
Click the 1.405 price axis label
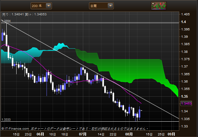coord(185,14)
